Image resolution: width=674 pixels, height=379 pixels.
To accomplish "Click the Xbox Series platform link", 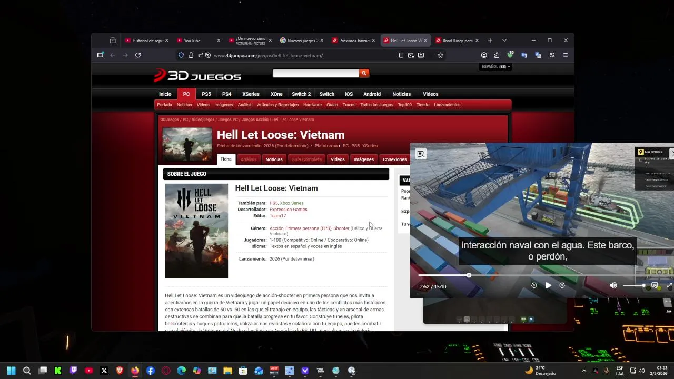I will (x=292, y=203).
